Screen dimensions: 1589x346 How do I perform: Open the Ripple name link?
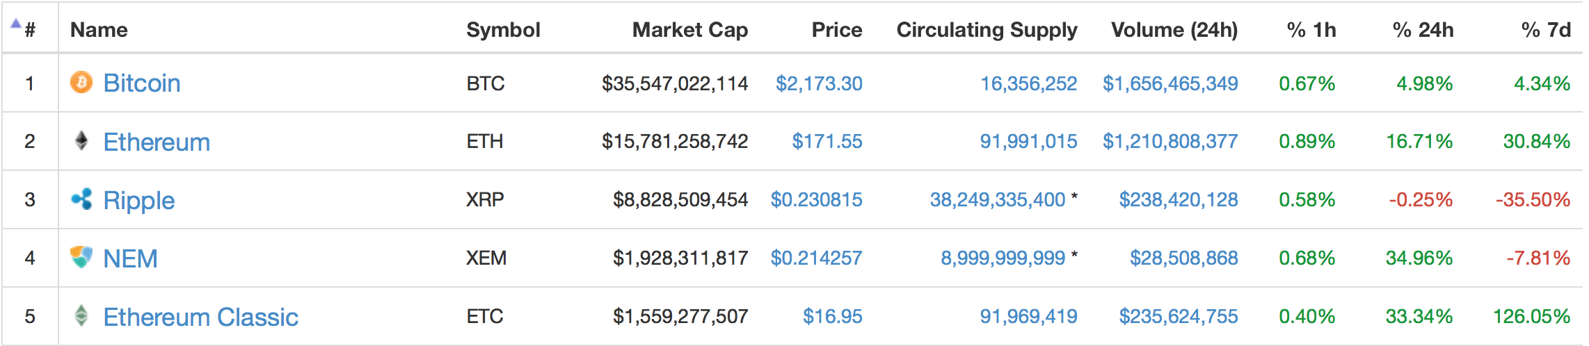(x=138, y=201)
